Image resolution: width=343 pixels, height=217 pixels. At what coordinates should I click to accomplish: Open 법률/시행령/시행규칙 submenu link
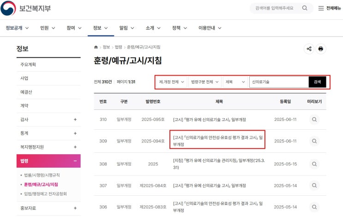pyautogui.click(x=42, y=175)
